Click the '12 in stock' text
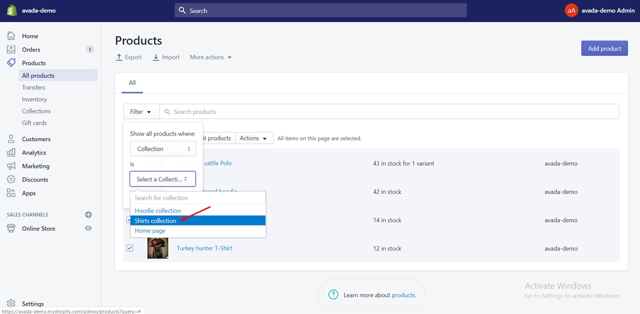This screenshot has width=640, height=314. pyautogui.click(x=387, y=248)
